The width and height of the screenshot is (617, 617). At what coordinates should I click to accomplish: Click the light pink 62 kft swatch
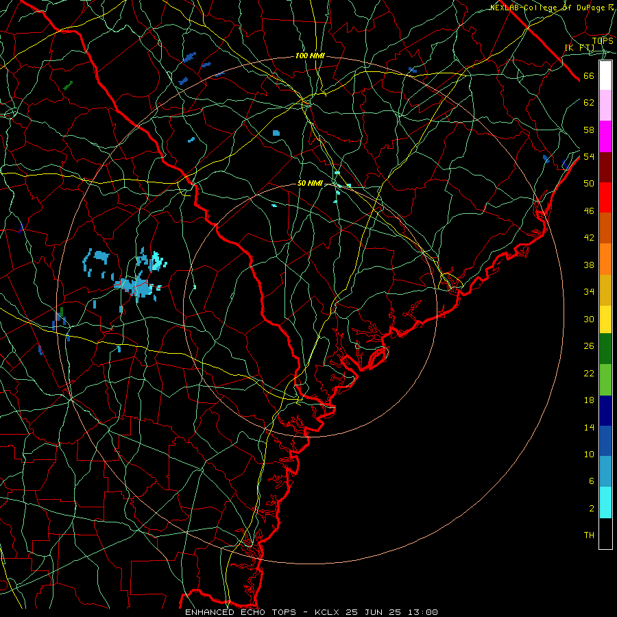605,106
